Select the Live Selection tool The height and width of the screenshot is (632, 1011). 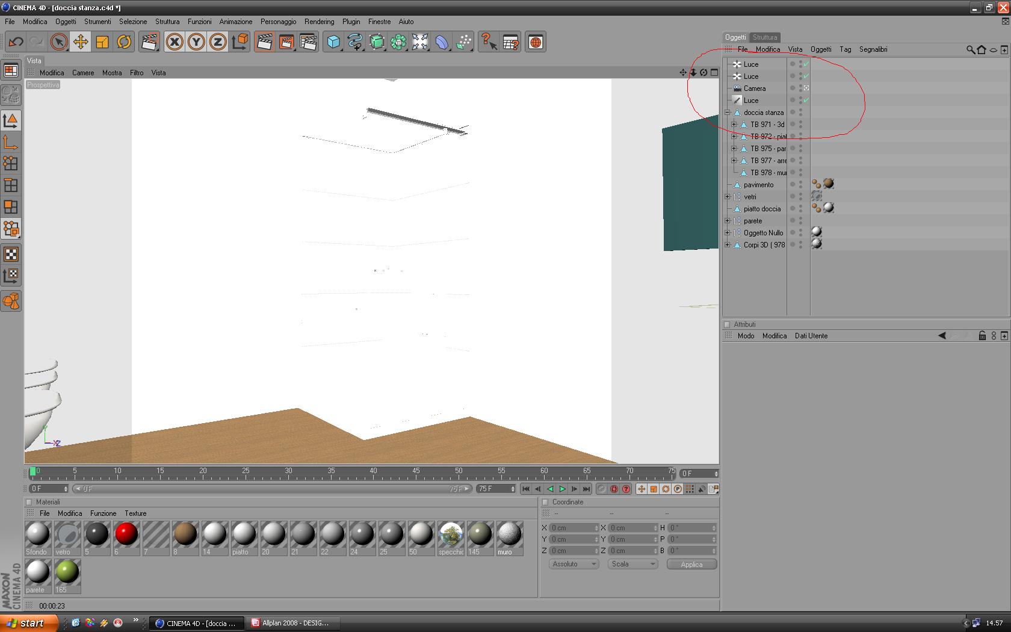coord(58,42)
